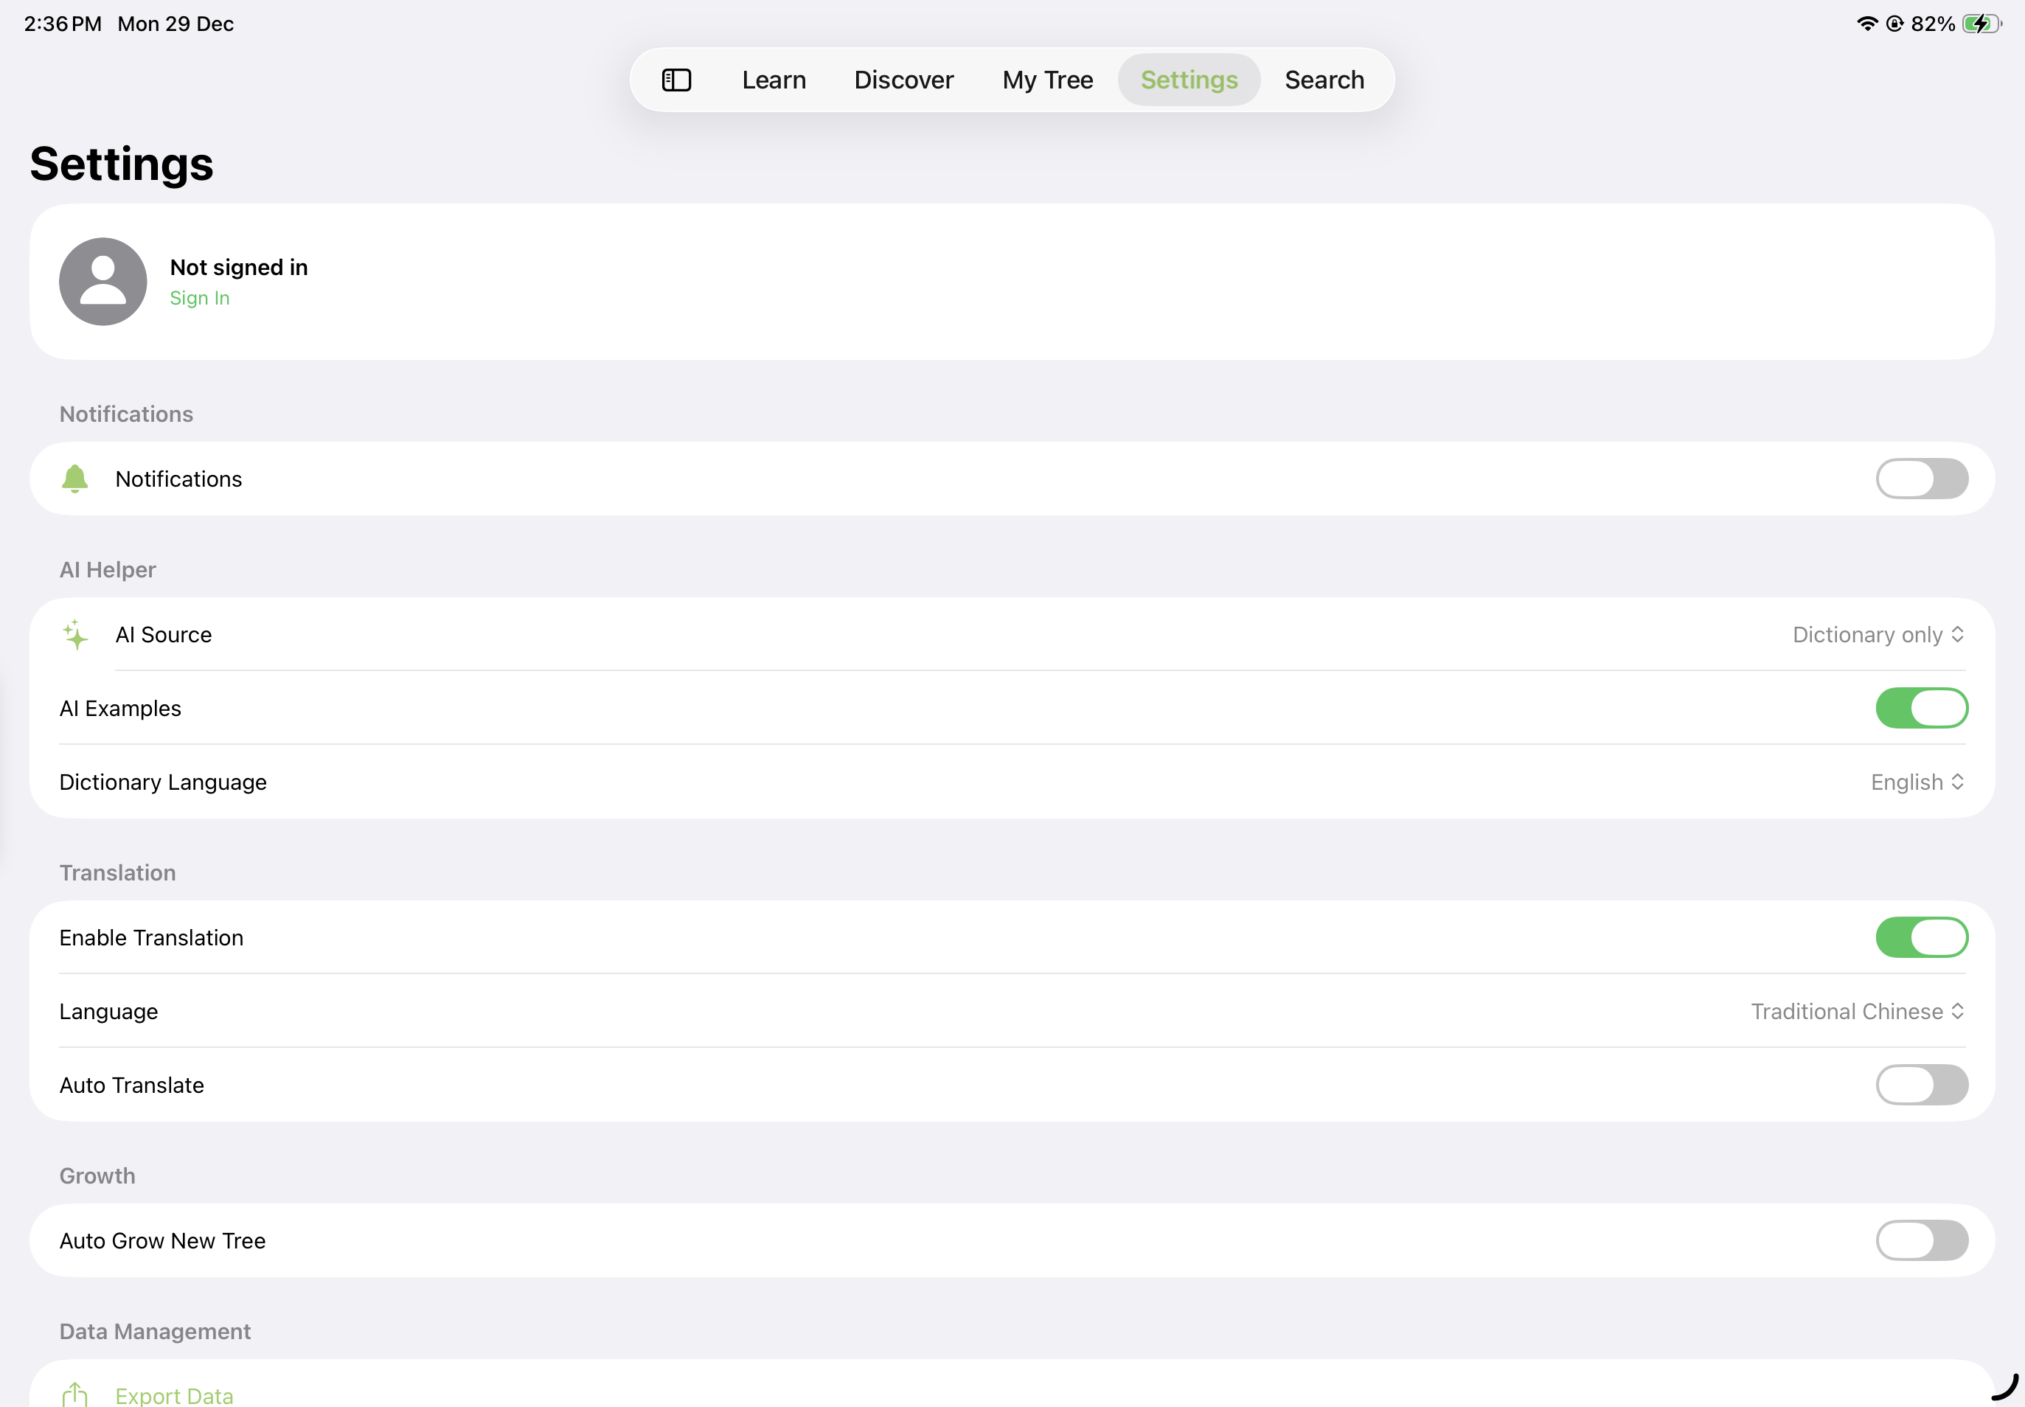This screenshot has width=2025, height=1407.
Task: Disable the Enable Translation switch
Action: click(1921, 937)
